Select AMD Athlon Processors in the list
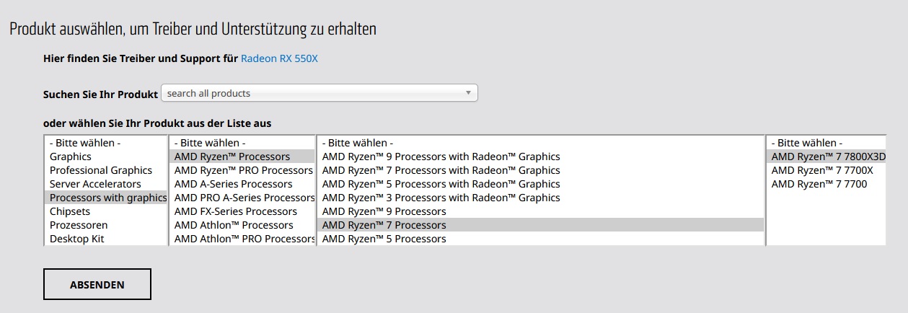 [234, 225]
